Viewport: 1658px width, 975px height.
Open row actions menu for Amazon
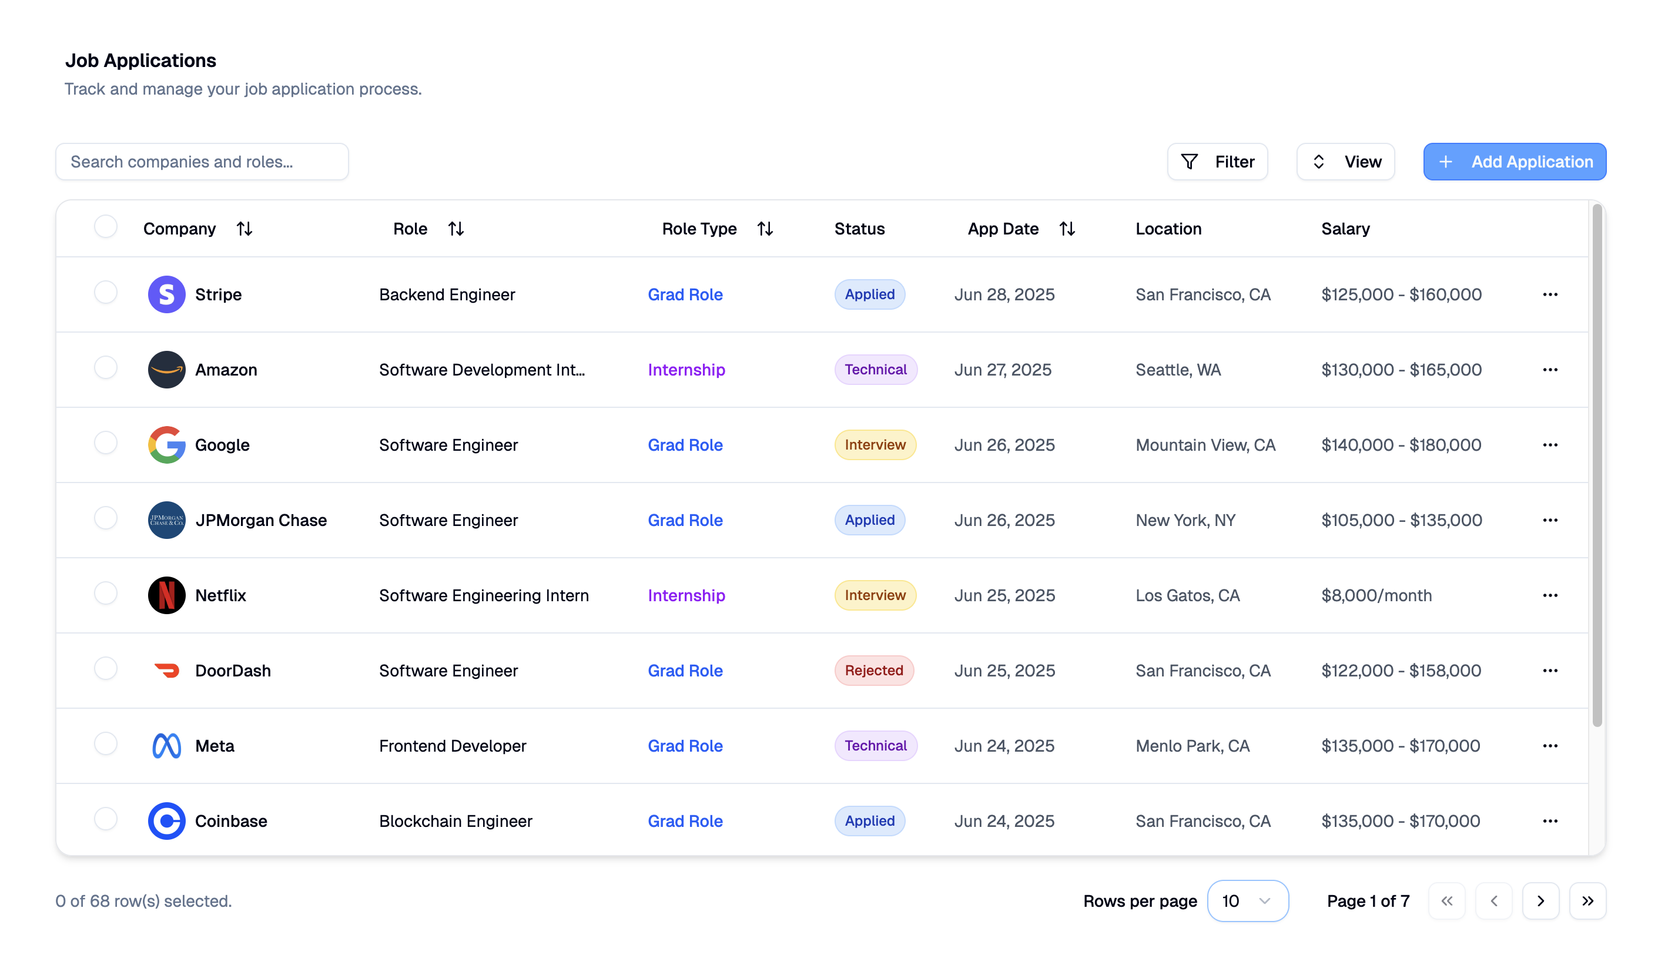tap(1550, 370)
